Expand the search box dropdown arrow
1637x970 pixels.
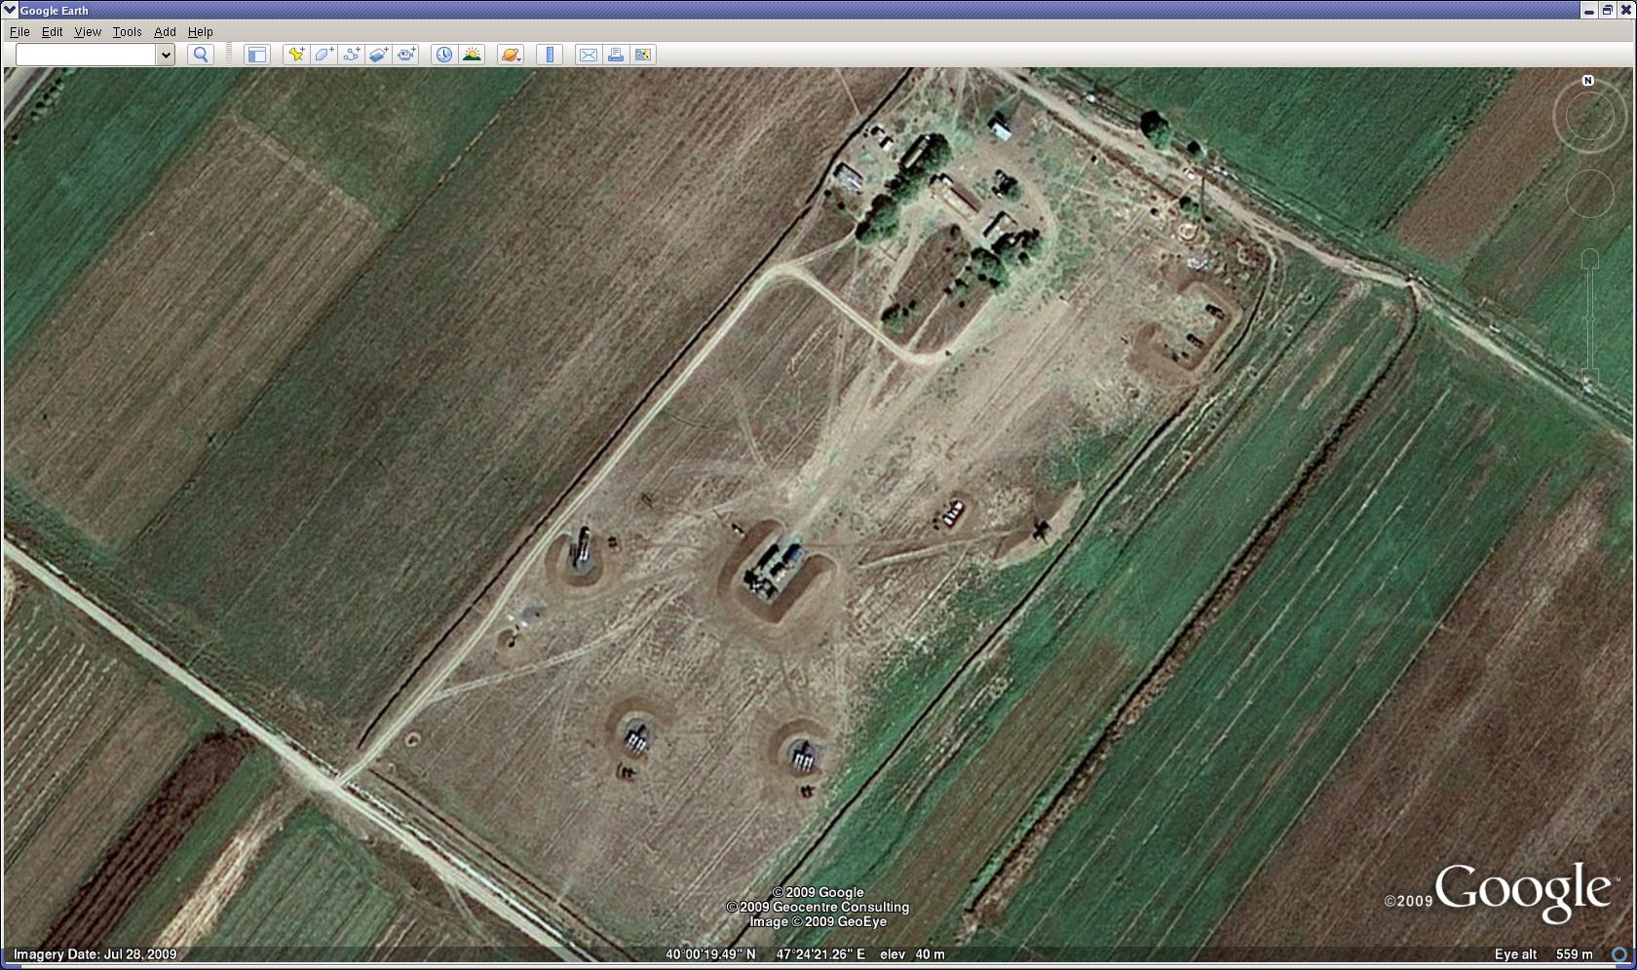coord(166,55)
